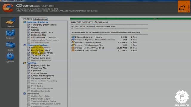Click the '12,567 KB' size value
Screen dimensions: 191x107
[x=122, y=48]
